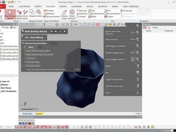Select the Trim tool

pyautogui.click(x=108, y=11)
